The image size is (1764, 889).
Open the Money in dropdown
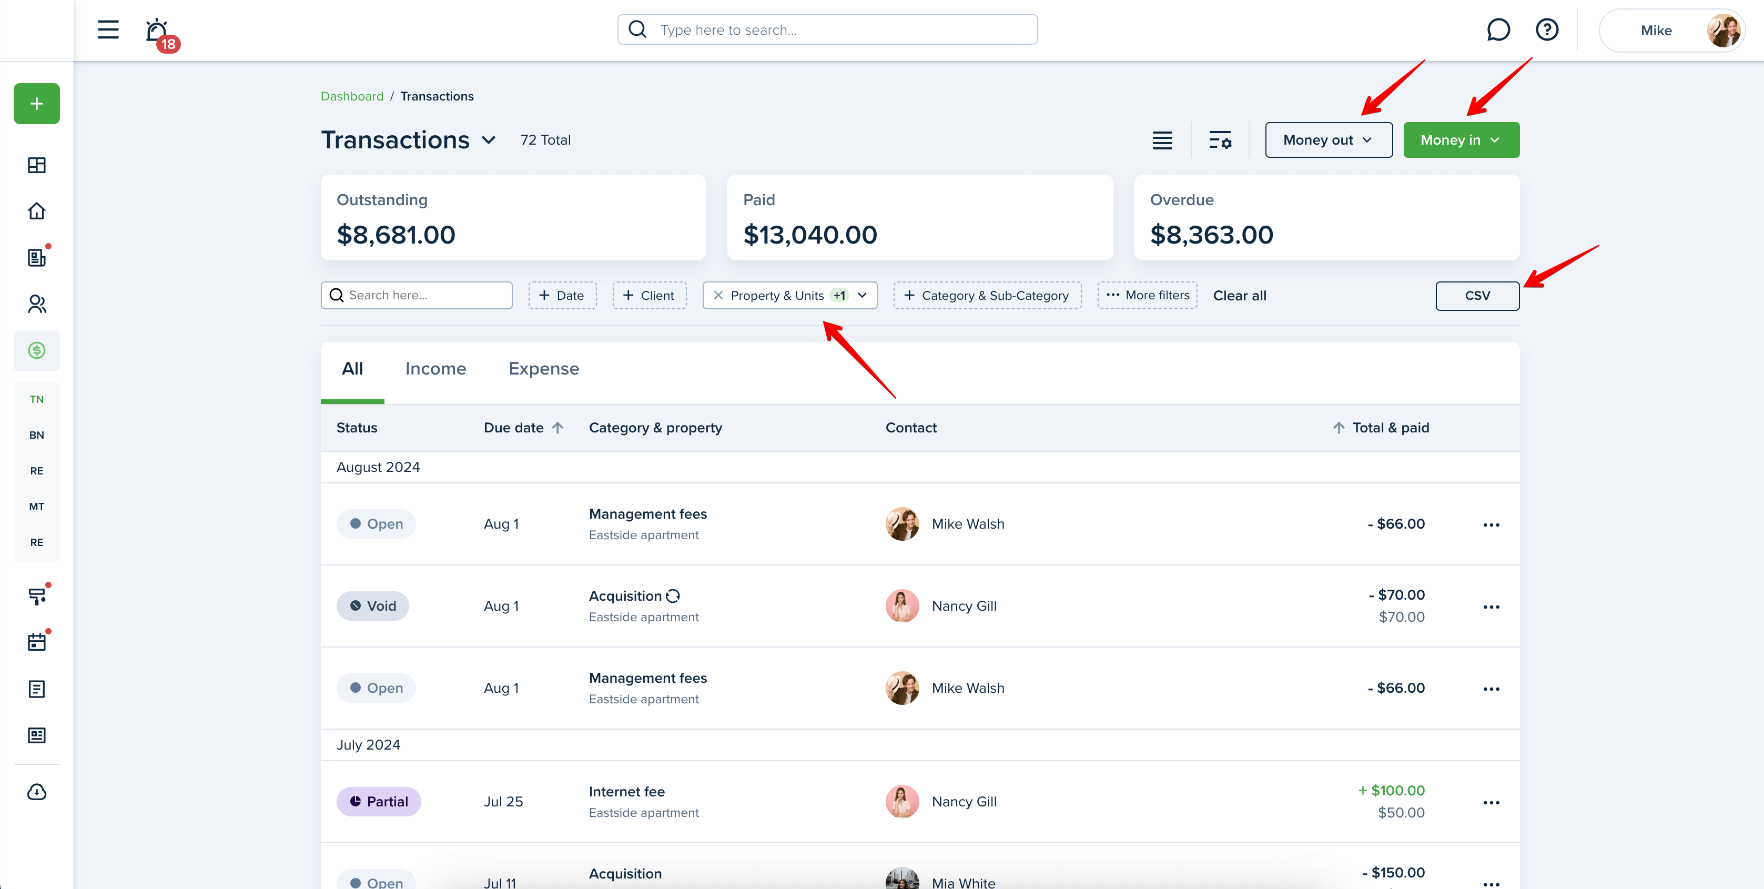(x=1462, y=140)
